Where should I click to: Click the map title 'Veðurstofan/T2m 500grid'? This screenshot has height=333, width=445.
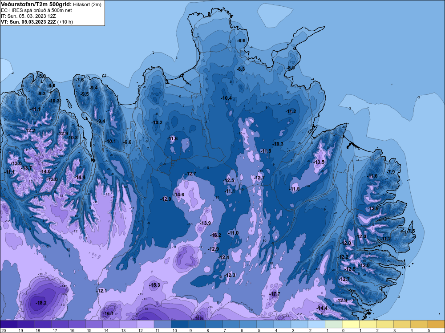(36, 4)
